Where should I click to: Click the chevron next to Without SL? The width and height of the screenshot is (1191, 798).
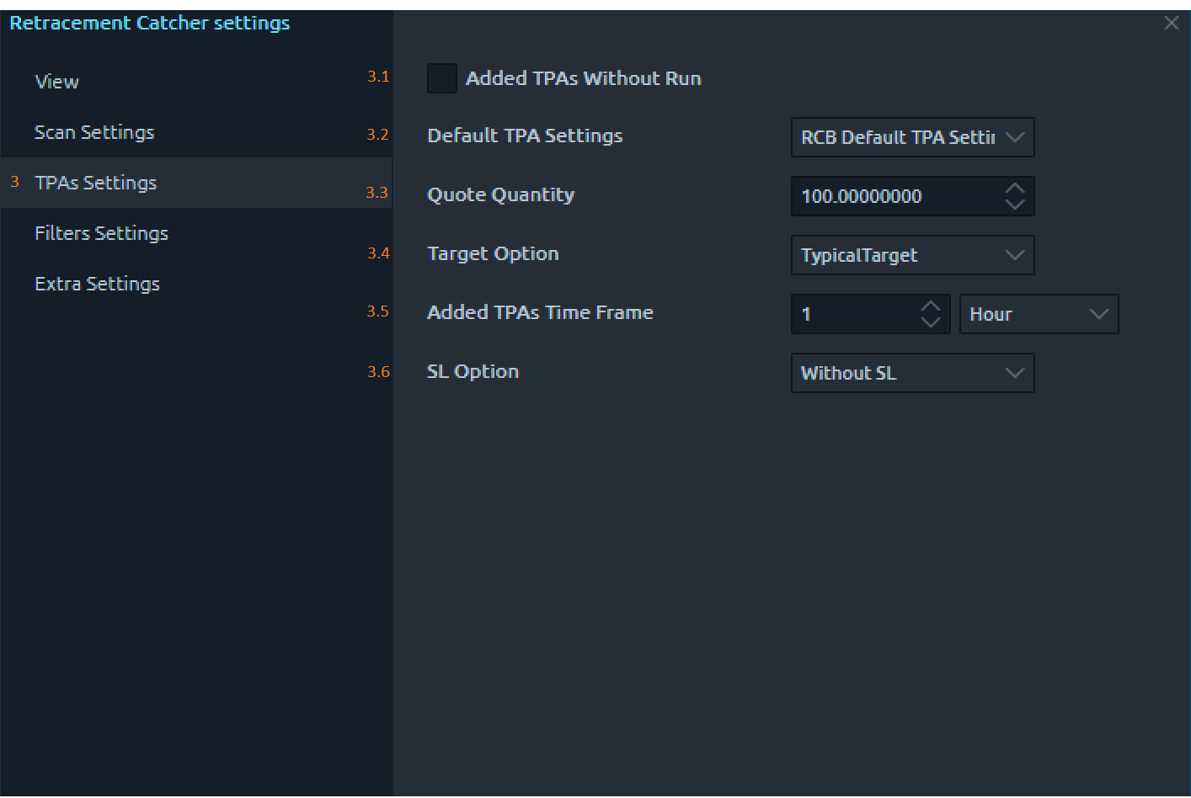1015,373
